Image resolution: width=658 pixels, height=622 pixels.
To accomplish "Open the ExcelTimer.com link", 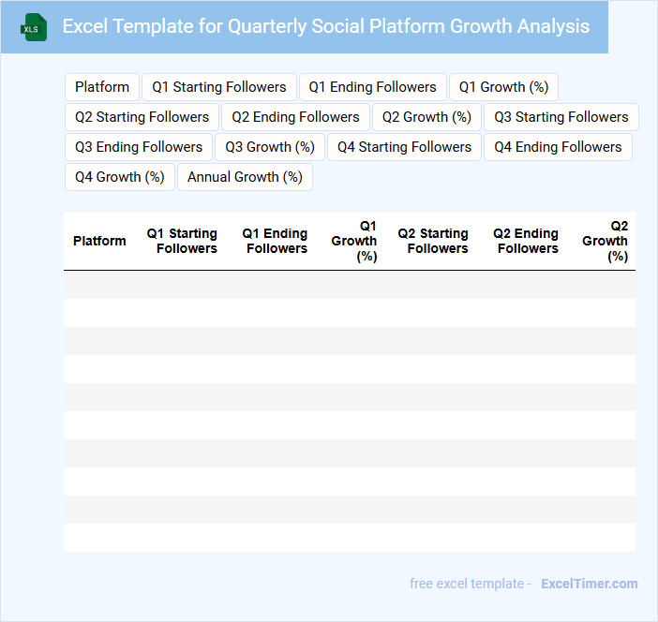I will point(589,584).
